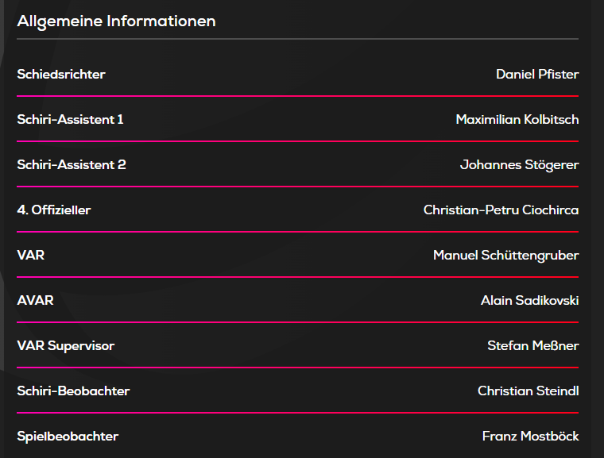Click the name Christian-Petru Ciochirca
Viewport: 604px width, 458px height.
[x=501, y=210]
